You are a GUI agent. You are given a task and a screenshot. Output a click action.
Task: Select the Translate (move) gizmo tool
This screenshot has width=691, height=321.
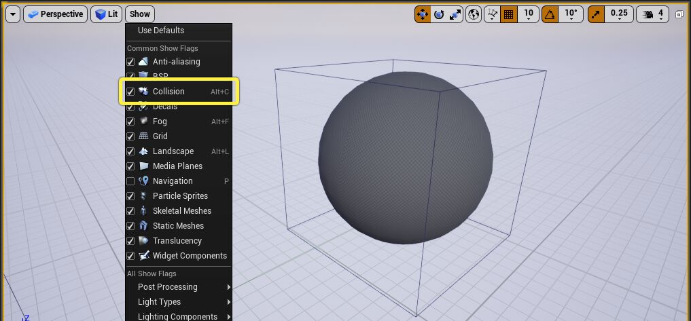(x=423, y=14)
